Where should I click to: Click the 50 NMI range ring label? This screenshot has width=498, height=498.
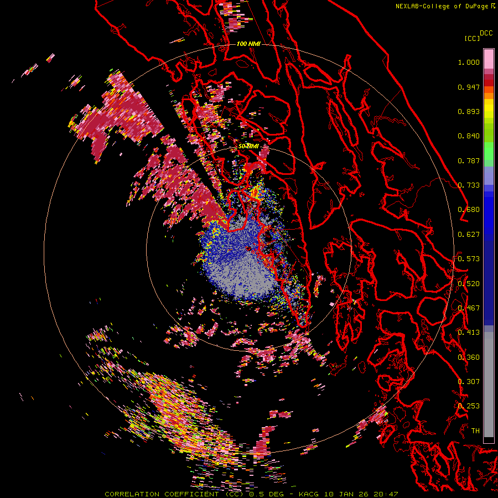click(x=248, y=146)
